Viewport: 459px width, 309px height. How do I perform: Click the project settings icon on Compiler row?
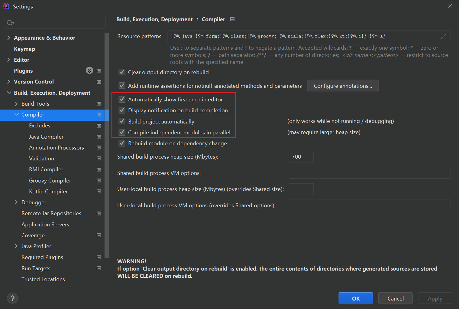pos(99,115)
